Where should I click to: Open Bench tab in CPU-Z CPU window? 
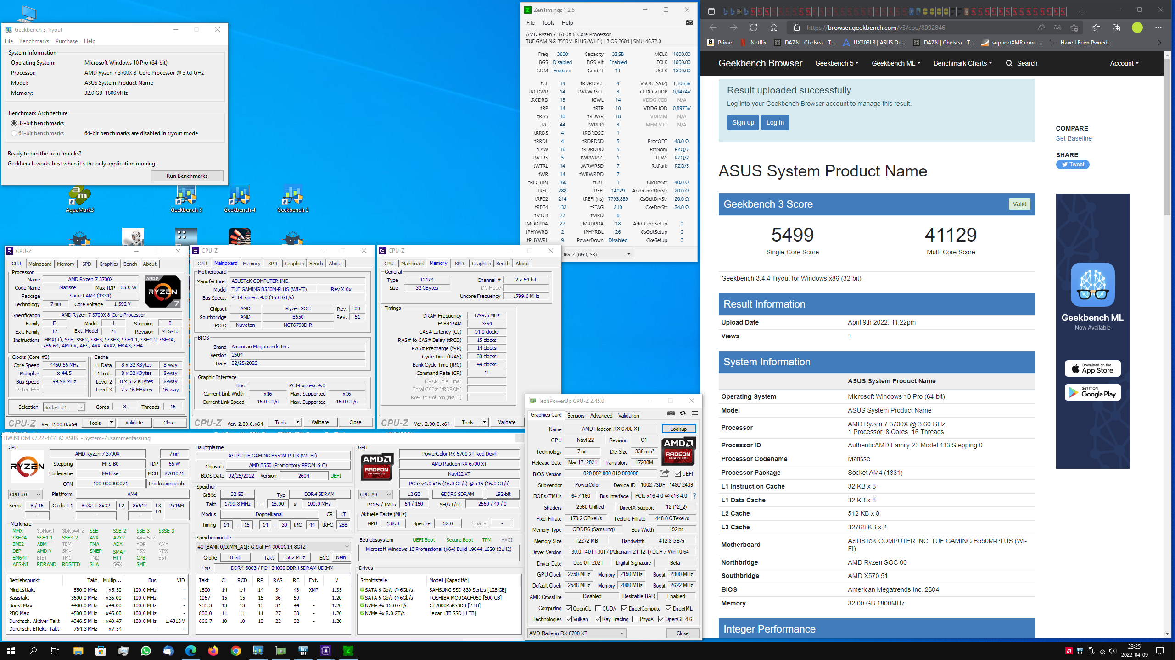click(x=130, y=264)
